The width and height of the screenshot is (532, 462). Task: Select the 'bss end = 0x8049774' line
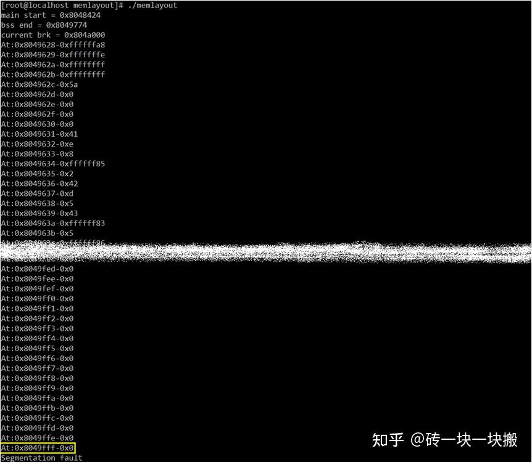click(x=44, y=25)
